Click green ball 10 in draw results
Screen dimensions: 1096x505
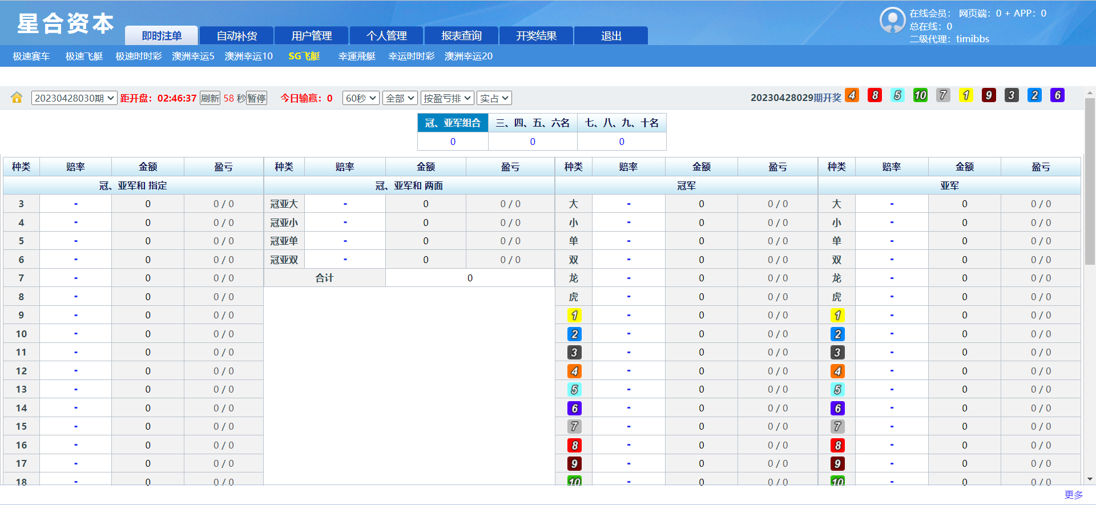click(920, 95)
